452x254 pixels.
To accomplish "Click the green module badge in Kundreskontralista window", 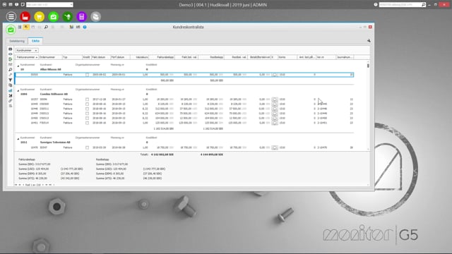I will pyautogui.click(x=11, y=30).
